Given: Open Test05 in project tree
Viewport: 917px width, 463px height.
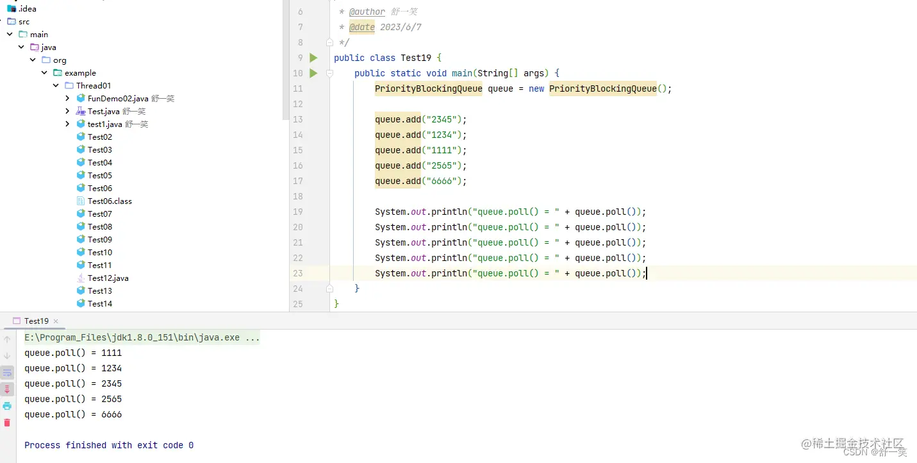Looking at the screenshot, I should coord(100,175).
